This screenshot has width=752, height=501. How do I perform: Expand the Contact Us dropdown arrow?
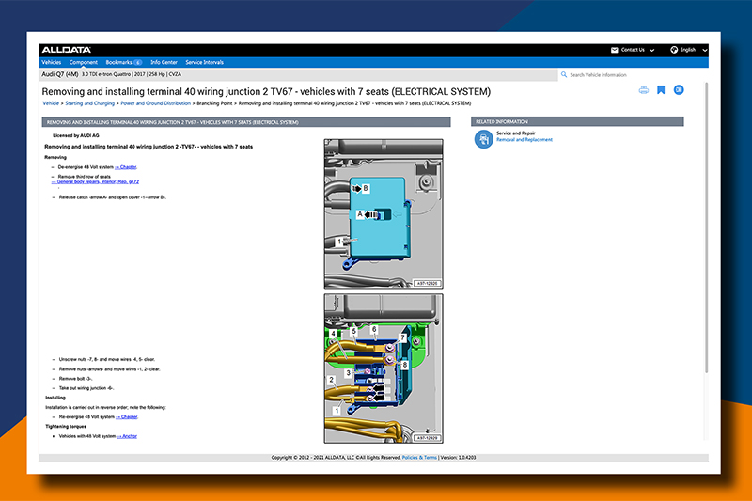[x=651, y=51]
